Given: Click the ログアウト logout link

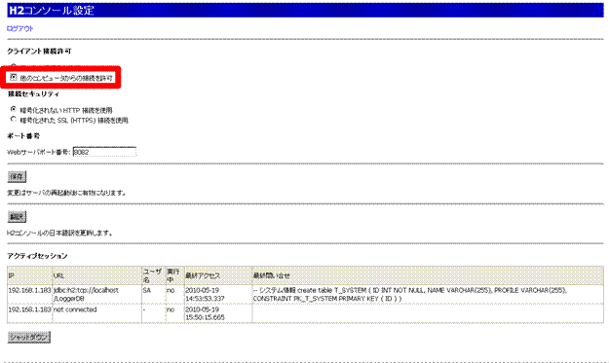Looking at the screenshot, I should click(20, 28).
